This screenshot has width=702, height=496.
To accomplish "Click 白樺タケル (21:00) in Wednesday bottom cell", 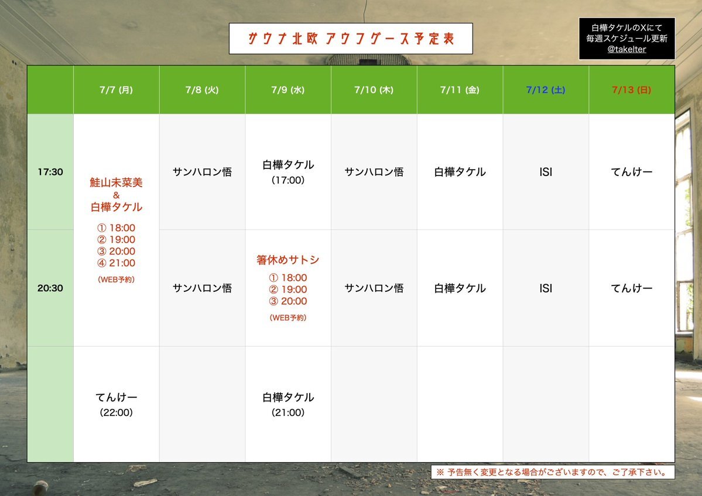I will point(288,405).
